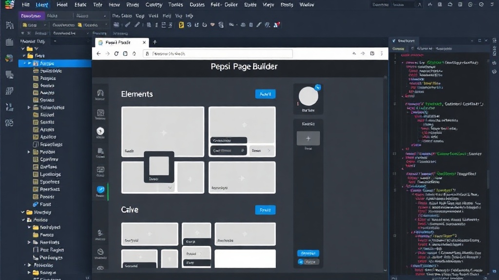The image size is (499, 280).
Task: Click the blue button at right panel bottom
Action: click(x=308, y=253)
